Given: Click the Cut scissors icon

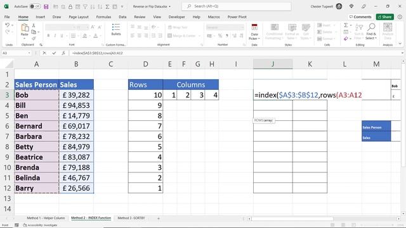Looking at the screenshot, I should click(x=34, y=25).
